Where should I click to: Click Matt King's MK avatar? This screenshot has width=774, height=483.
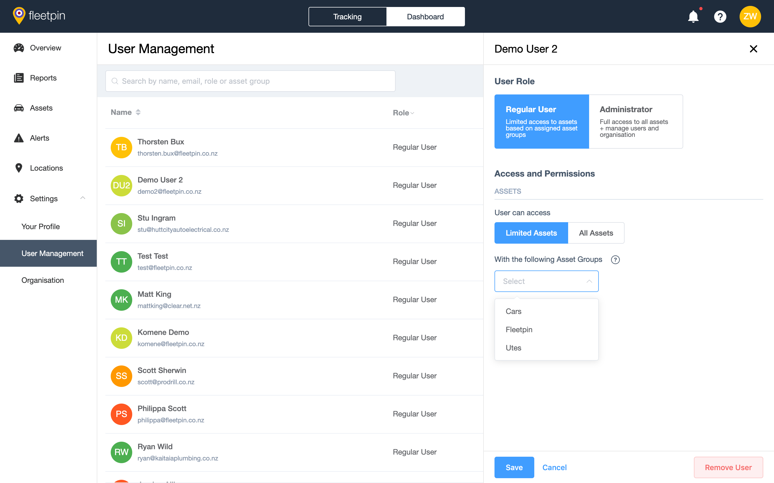[x=121, y=300]
